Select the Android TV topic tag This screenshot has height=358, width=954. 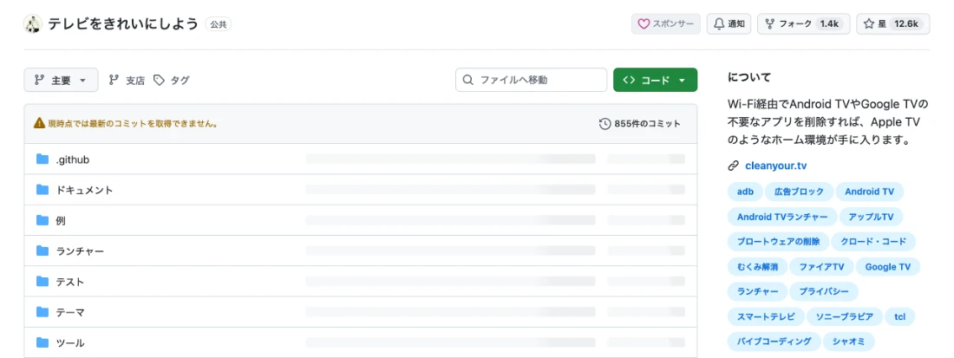(869, 192)
